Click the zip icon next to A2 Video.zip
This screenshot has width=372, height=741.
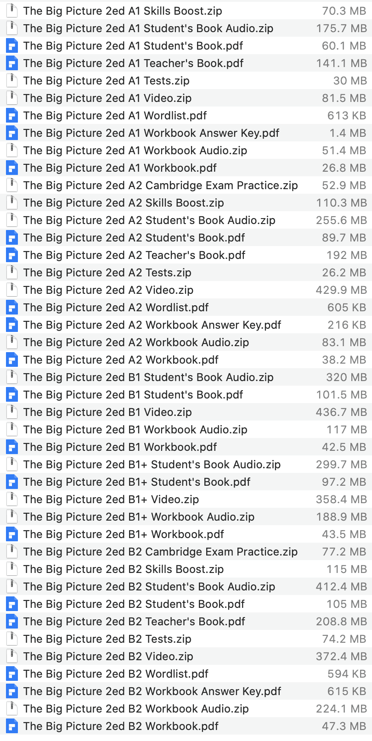click(12, 290)
